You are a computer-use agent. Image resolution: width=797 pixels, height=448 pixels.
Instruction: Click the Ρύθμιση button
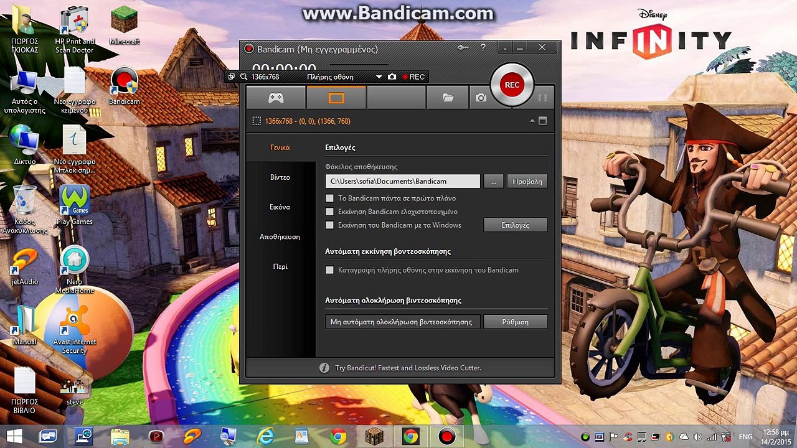tap(516, 322)
